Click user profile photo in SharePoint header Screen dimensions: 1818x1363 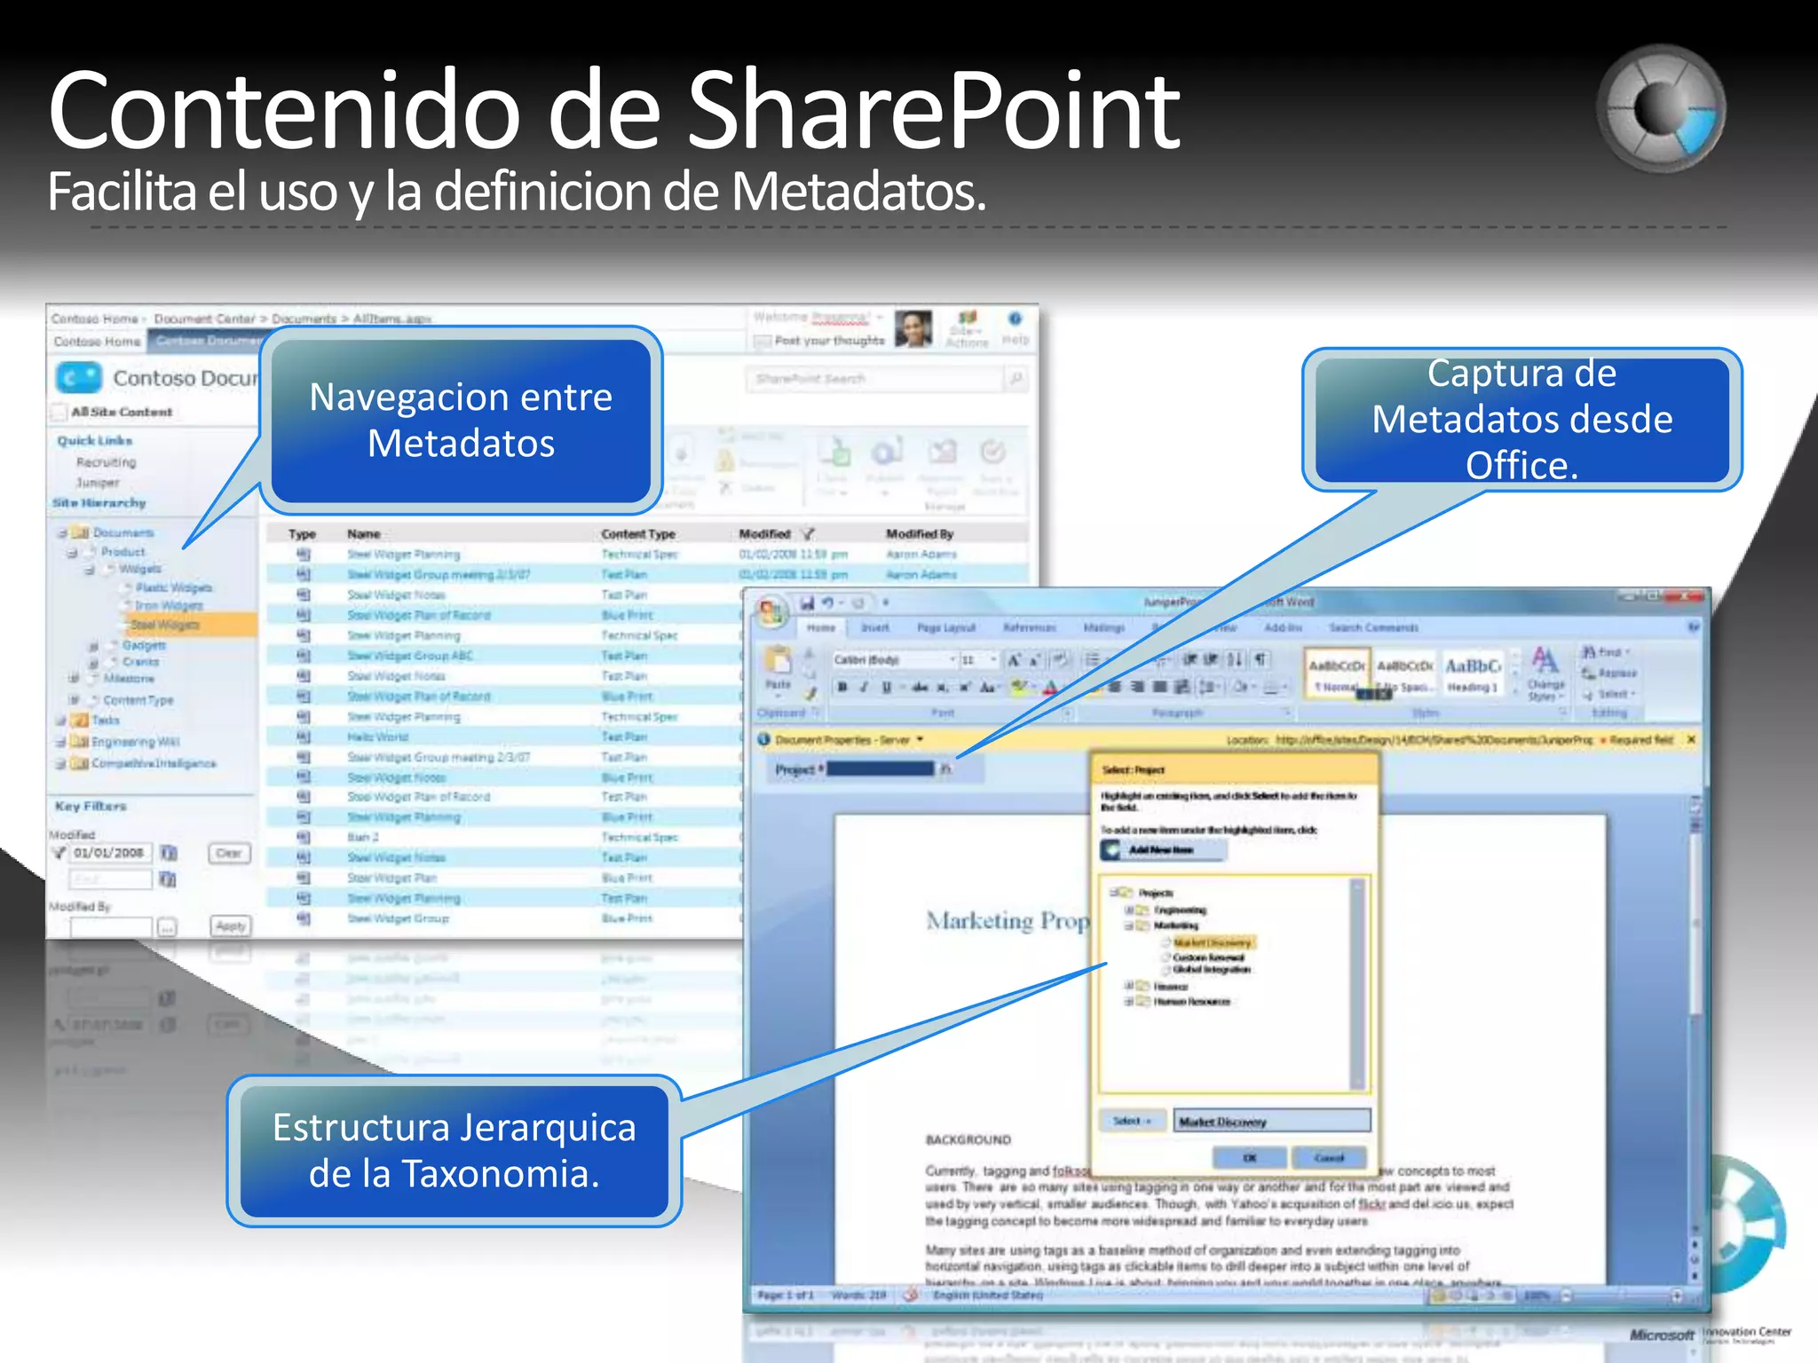click(913, 328)
